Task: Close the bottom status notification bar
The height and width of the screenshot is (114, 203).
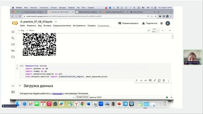Action: [171, 97]
